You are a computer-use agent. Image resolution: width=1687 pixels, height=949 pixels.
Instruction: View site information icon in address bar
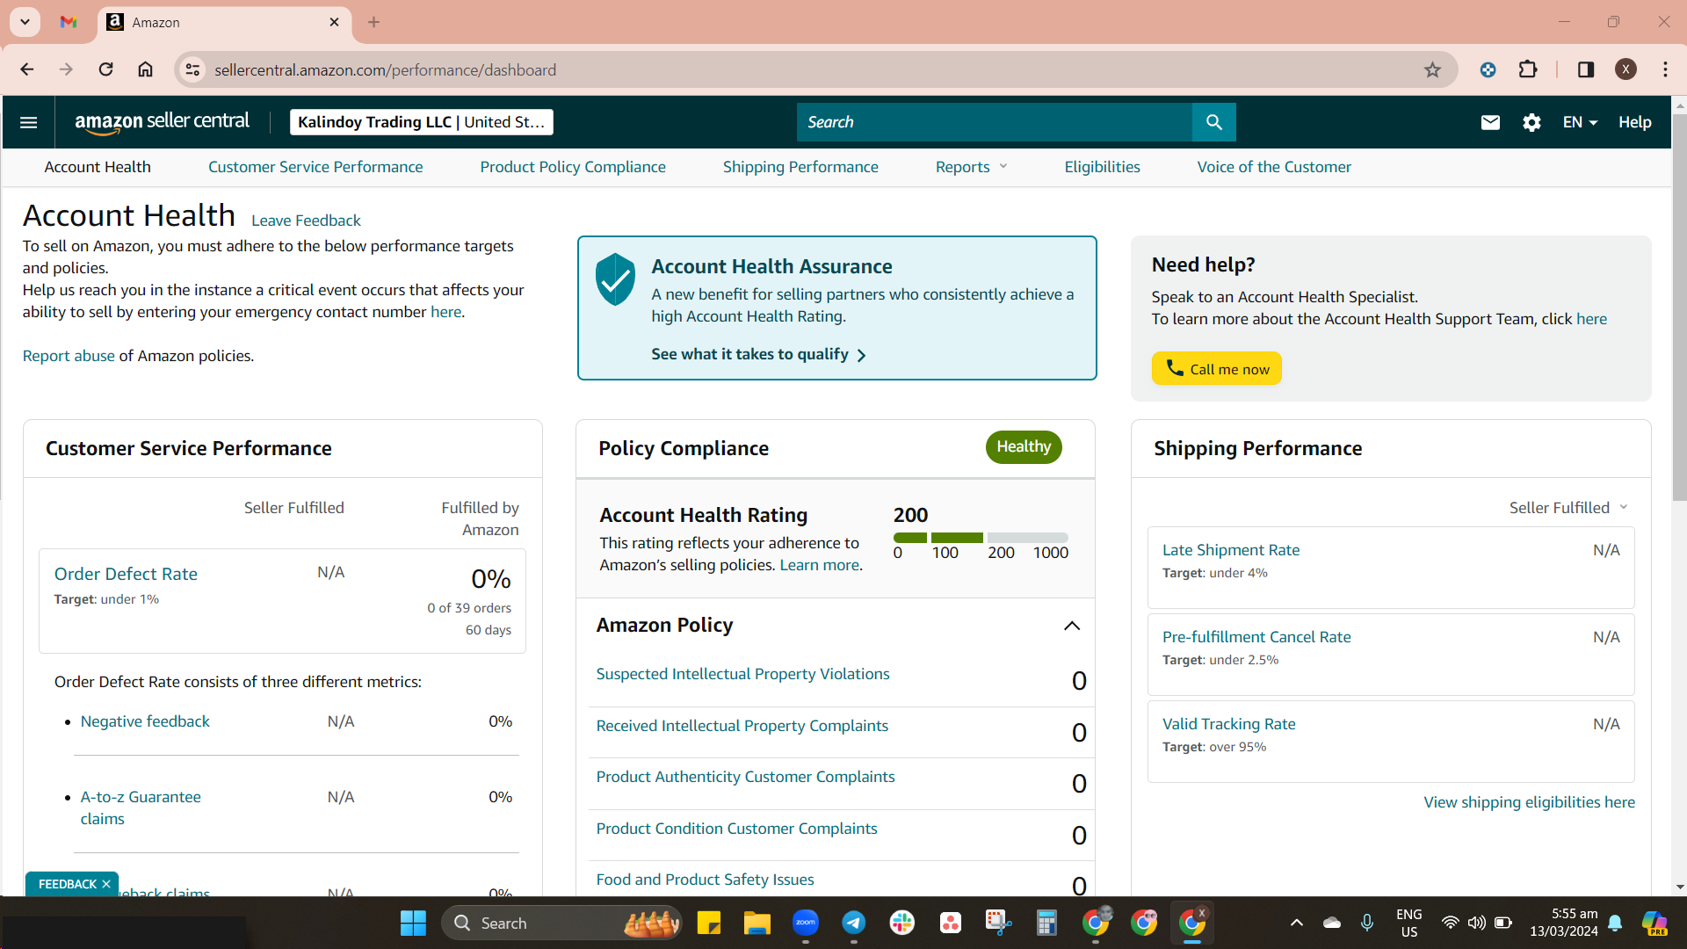coord(192,69)
